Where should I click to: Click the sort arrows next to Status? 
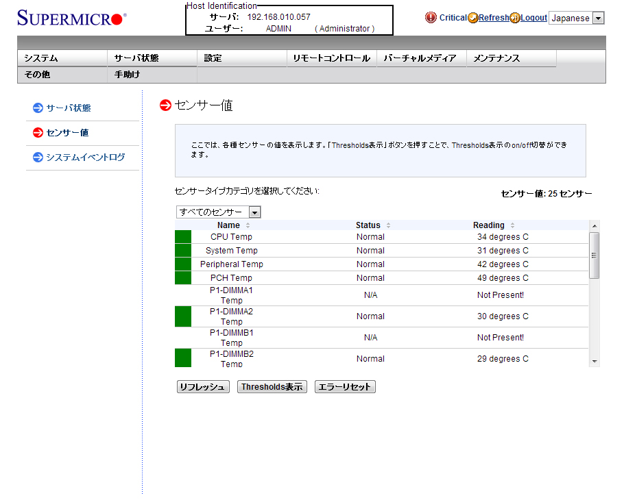pos(388,225)
